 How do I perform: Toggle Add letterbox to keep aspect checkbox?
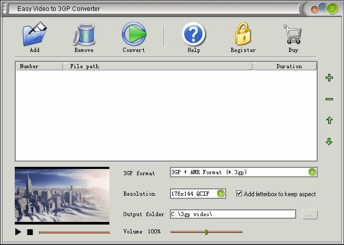coord(239,194)
